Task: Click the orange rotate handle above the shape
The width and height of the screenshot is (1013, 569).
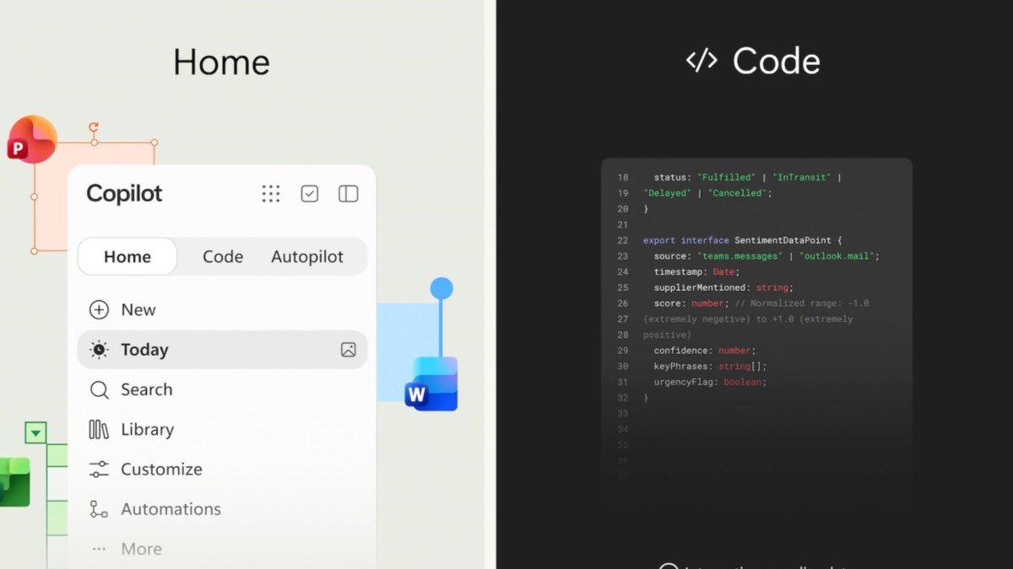Action: [x=94, y=127]
